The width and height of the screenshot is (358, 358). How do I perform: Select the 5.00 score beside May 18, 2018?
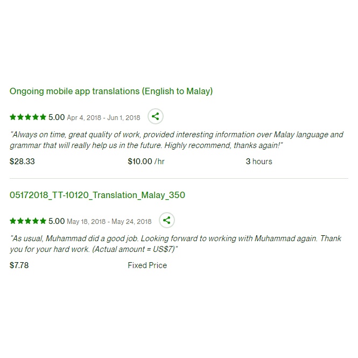57,221
